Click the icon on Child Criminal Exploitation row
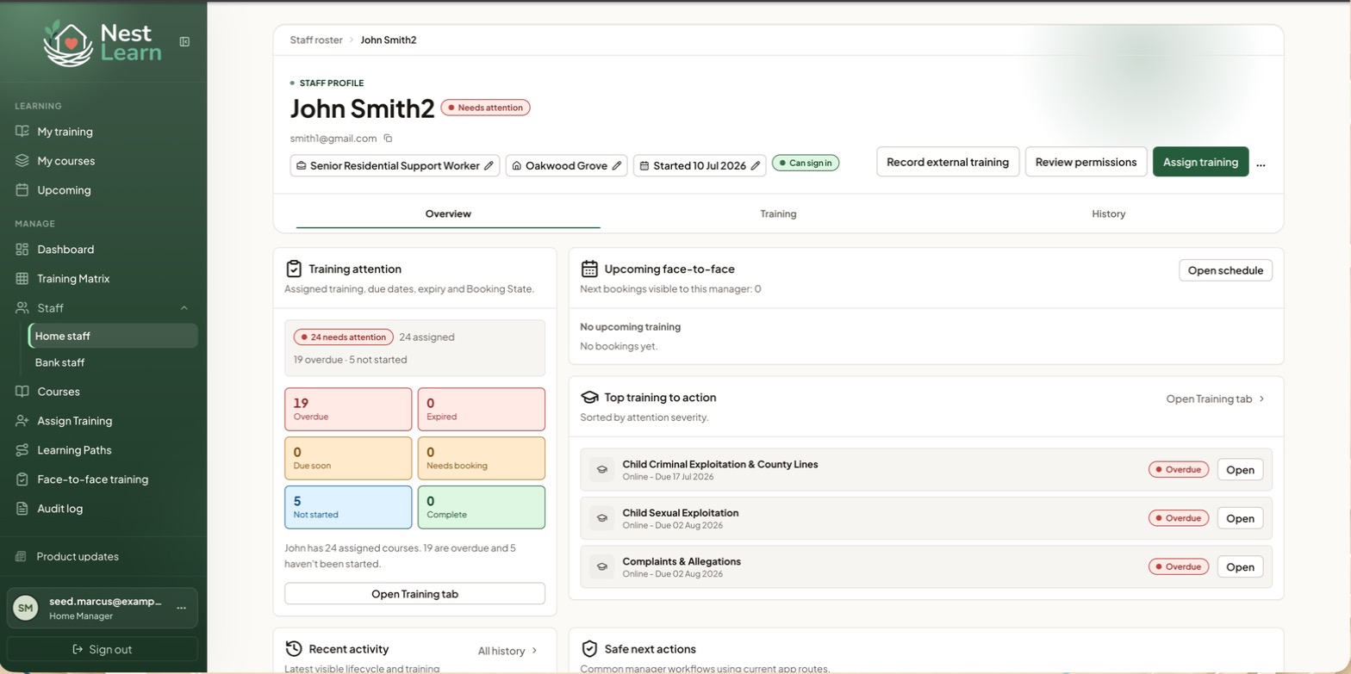This screenshot has width=1351, height=674. [x=601, y=469]
